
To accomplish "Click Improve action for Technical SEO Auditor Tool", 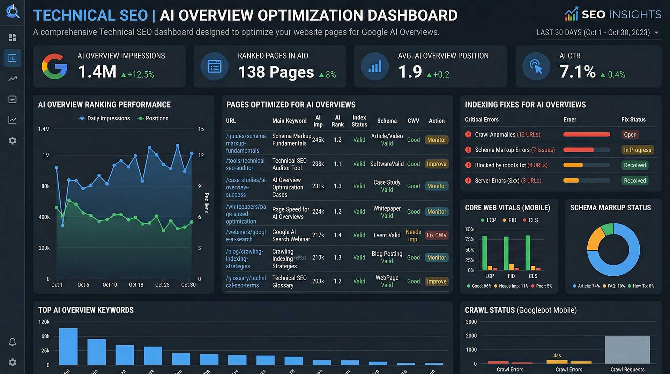I will pyautogui.click(x=436, y=164).
